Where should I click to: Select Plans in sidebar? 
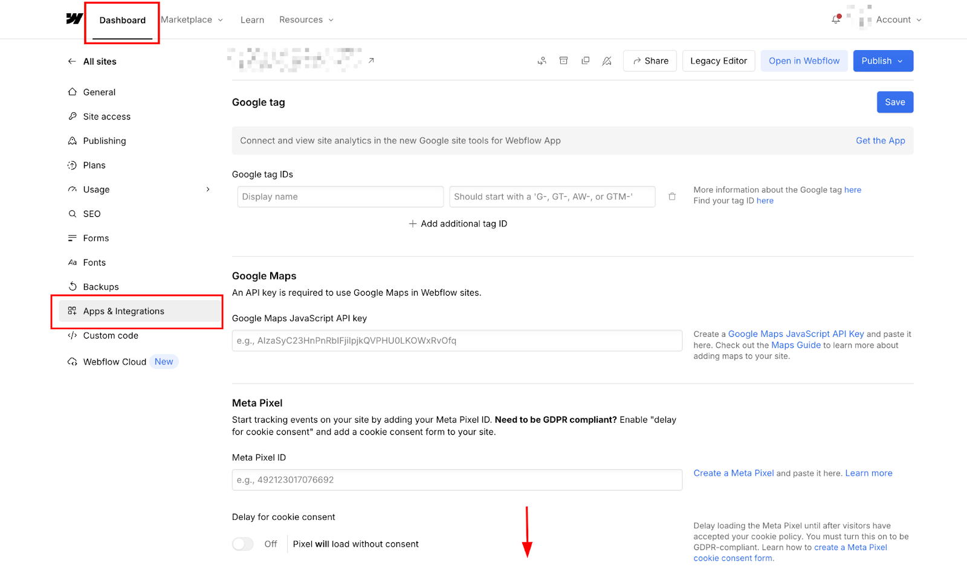pyautogui.click(x=94, y=165)
